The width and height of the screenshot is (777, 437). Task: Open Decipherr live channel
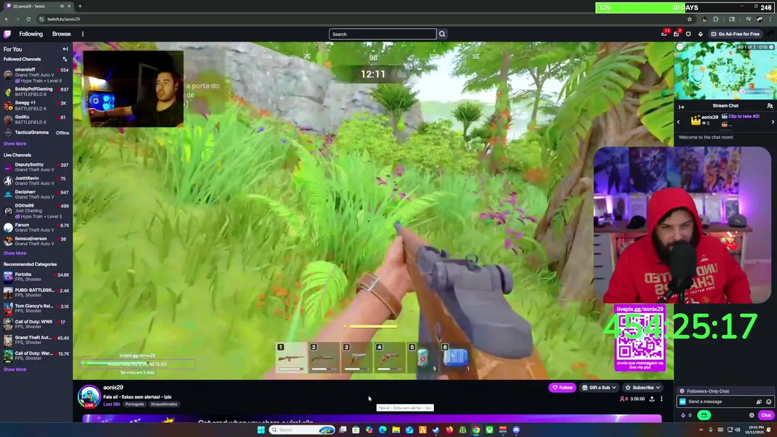(36, 194)
